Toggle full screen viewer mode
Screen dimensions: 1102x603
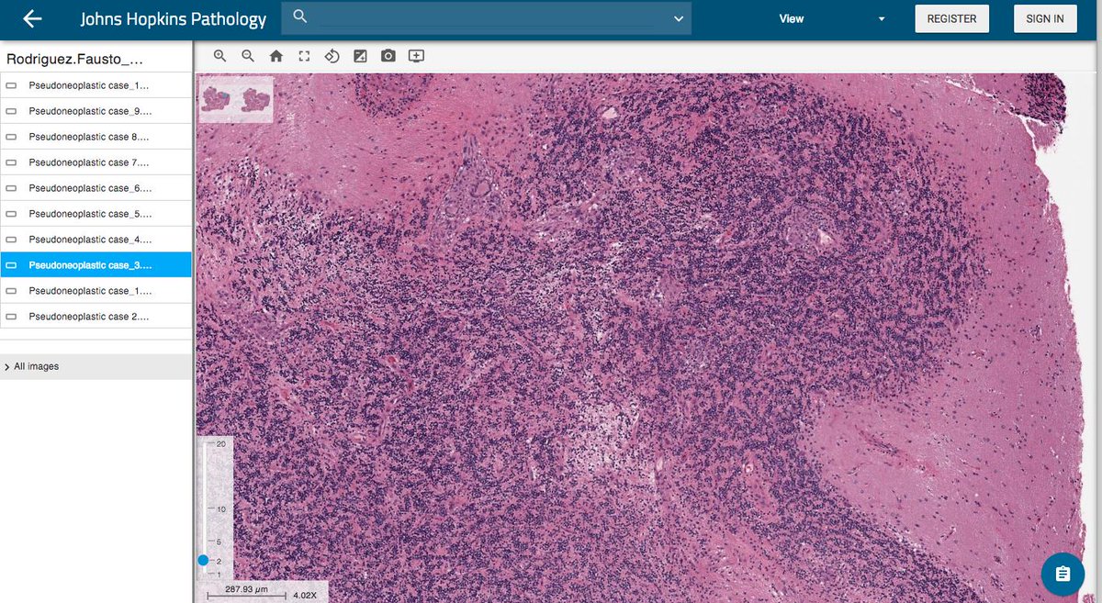[304, 56]
